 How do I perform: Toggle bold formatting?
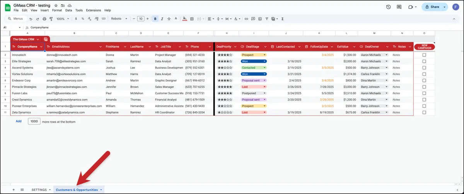[155, 19]
